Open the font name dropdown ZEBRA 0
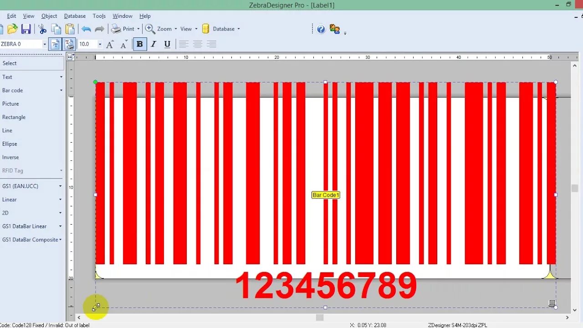Viewport: 583px width, 328px height. tap(45, 44)
